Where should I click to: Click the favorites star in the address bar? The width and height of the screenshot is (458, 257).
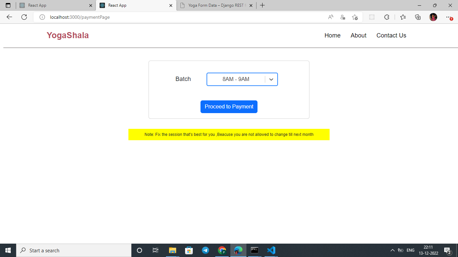pos(355,17)
